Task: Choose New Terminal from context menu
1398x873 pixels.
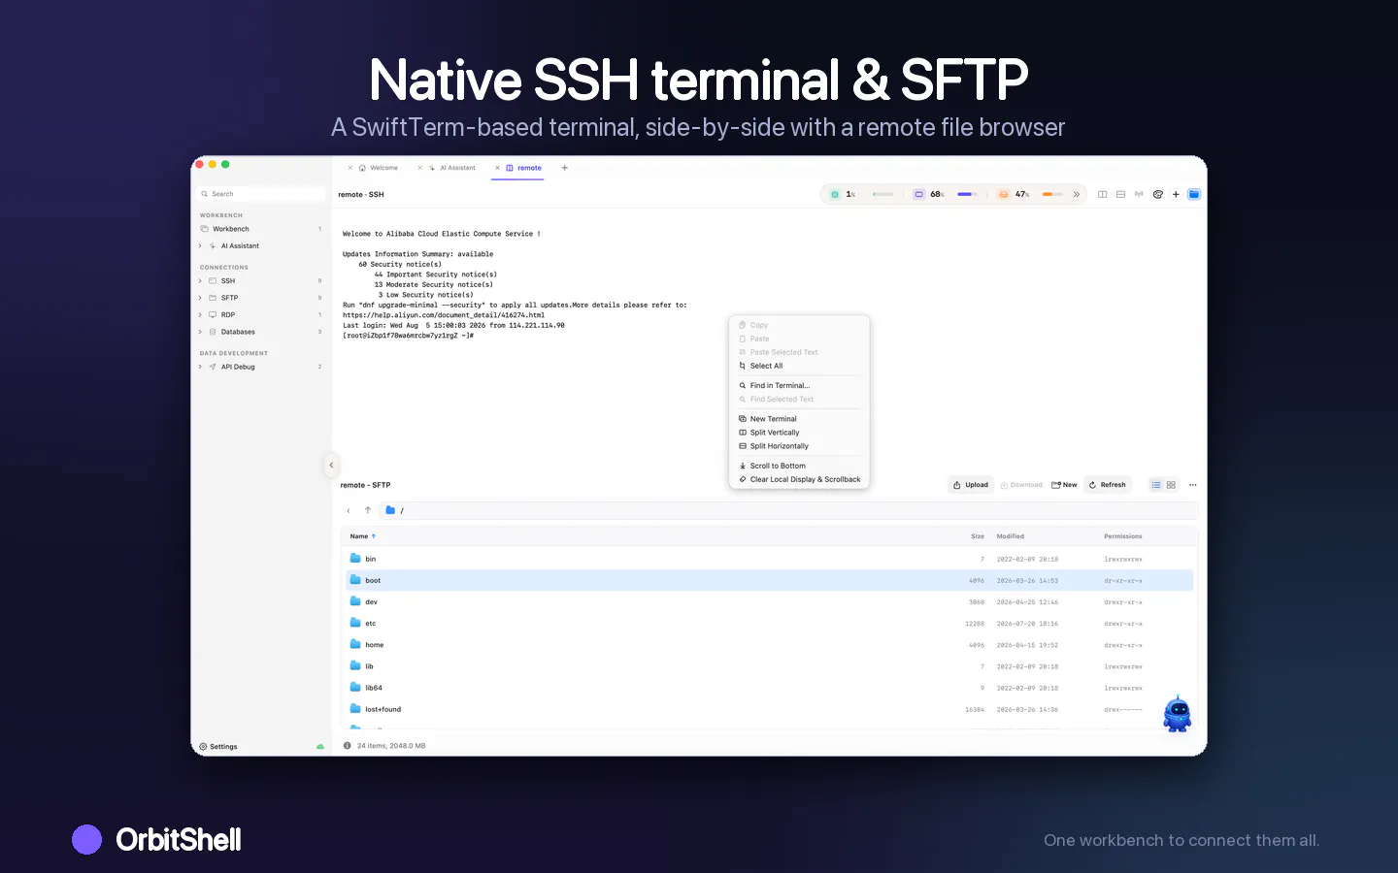Action: point(799,419)
